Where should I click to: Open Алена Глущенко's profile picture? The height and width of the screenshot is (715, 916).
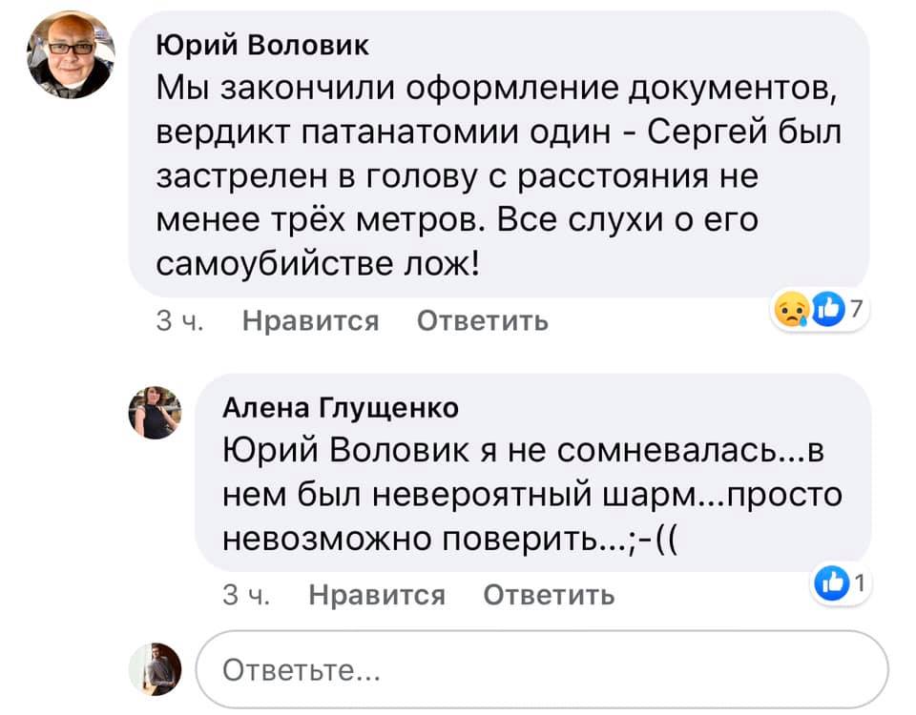pos(155,413)
